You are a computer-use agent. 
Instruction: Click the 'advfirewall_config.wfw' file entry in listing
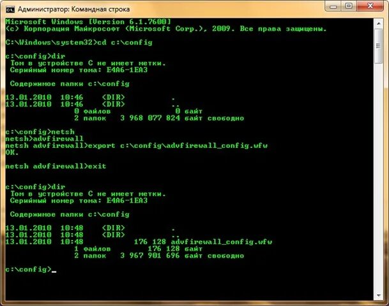click(x=139, y=242)
